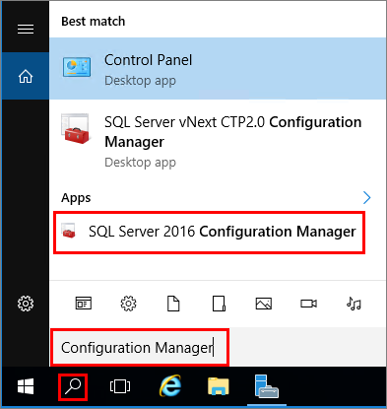Filter search results by Videos

click(309, 304)
